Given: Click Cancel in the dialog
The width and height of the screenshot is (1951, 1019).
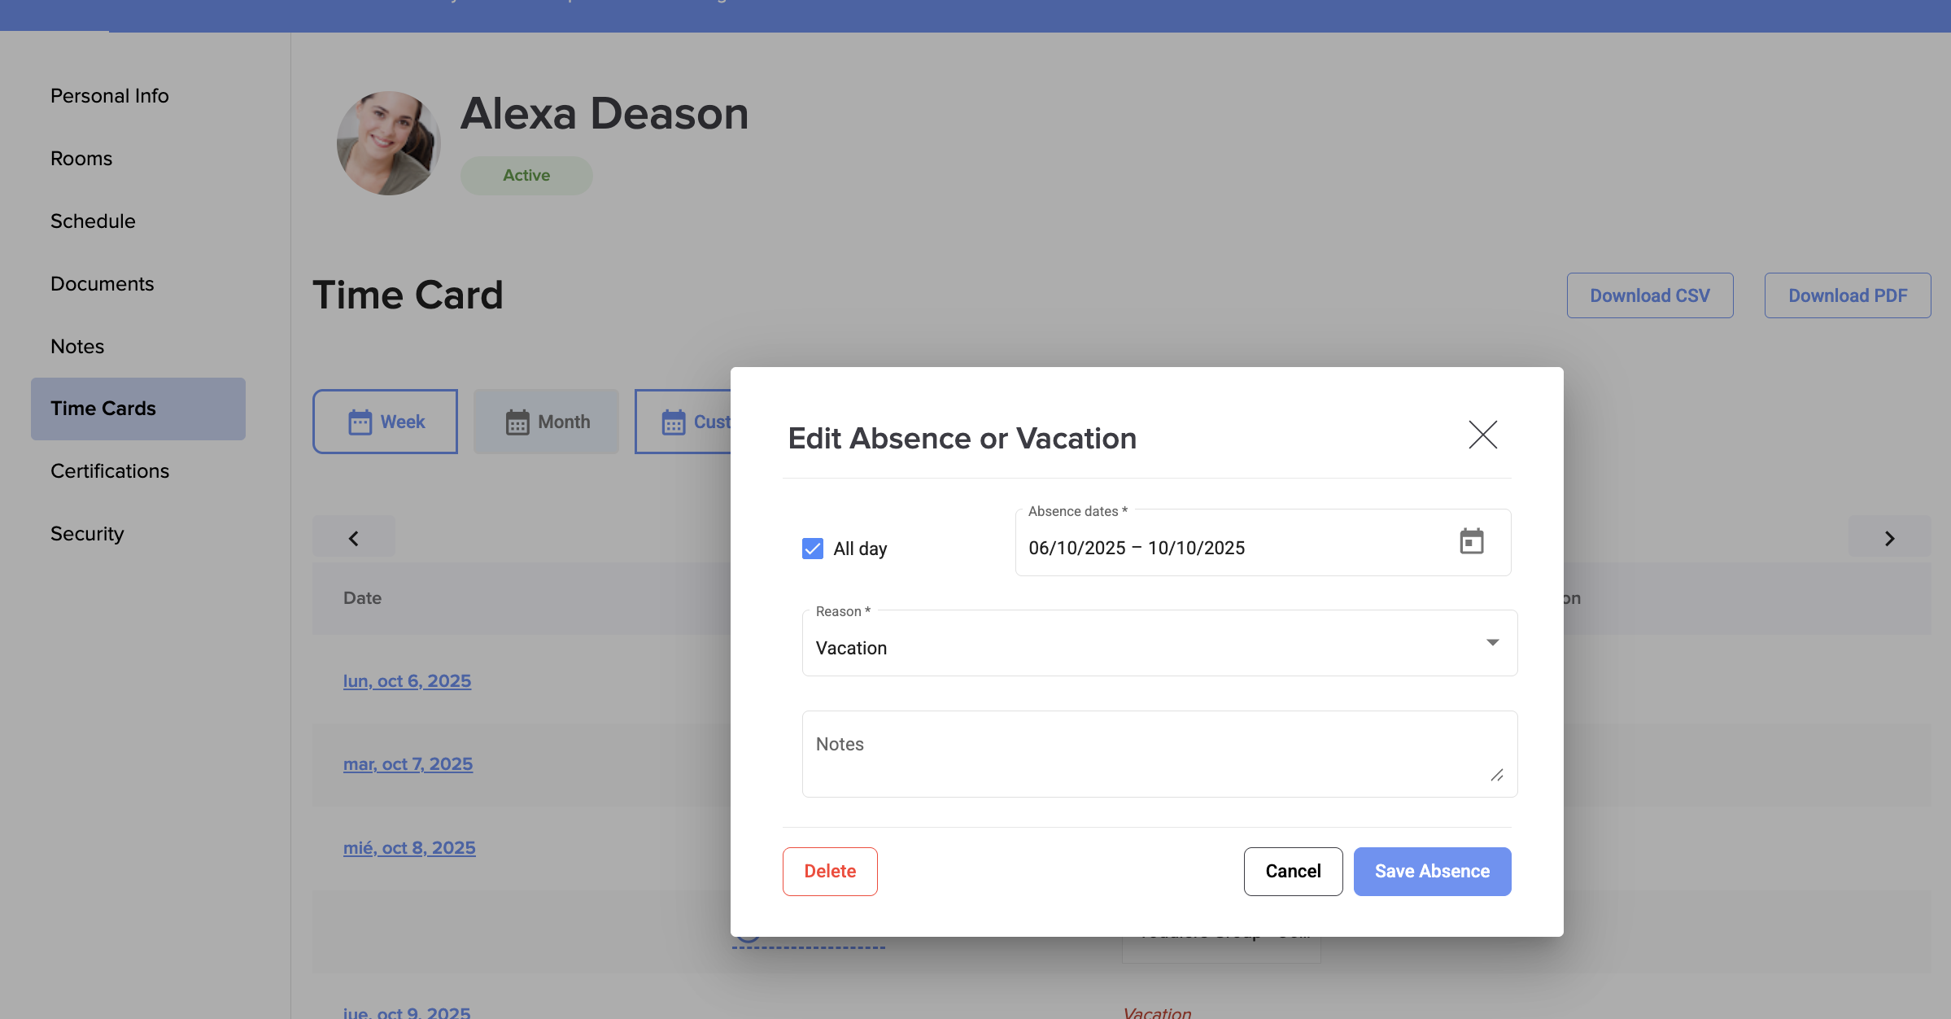Looking at the screenshot, I should pyautogui.click(x=1293, y=871).
